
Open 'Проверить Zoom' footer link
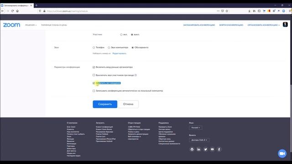tap(165, 127)
